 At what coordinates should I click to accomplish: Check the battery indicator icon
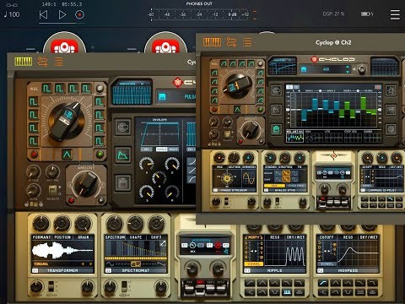[x=367, y=14]
